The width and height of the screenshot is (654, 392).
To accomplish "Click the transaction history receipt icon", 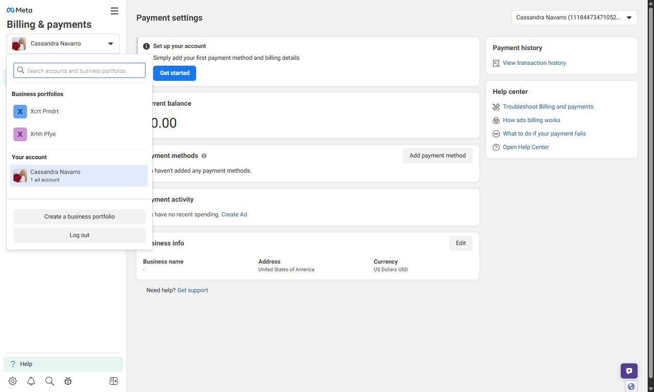I will click(496, 63).
